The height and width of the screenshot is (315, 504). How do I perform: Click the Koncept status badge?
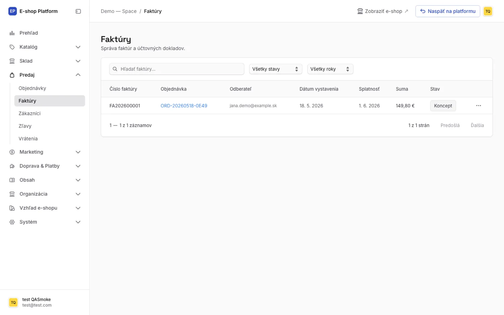click(443, 106)
